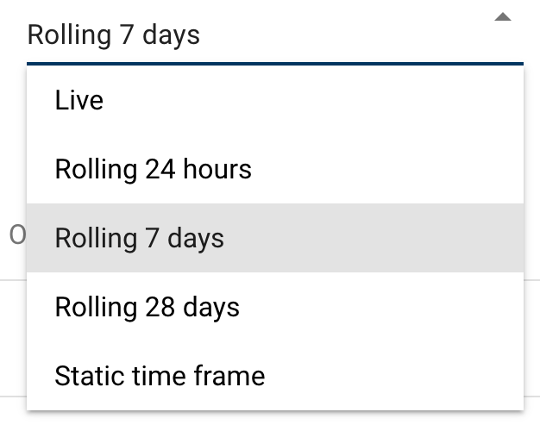Choose Rolling 24 hours from the list
Screen dimensions: 540x431
(x=154, y=169)
